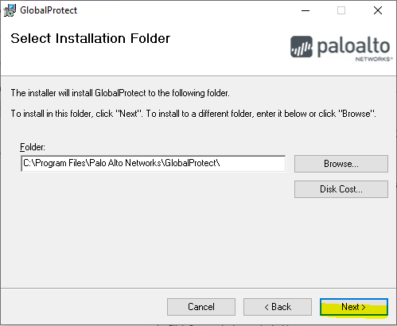Click the NETWORKS text under the logo
Viewport: 397px width, 326px height.
coord(373,59)
